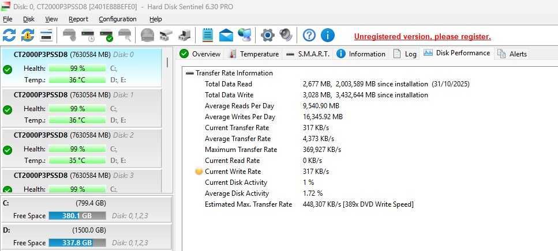Image resolution: width=558 pixels, height=251 pixels.
Task: Open the File menu
Action: pyautogui.click(x=8, y=19)
